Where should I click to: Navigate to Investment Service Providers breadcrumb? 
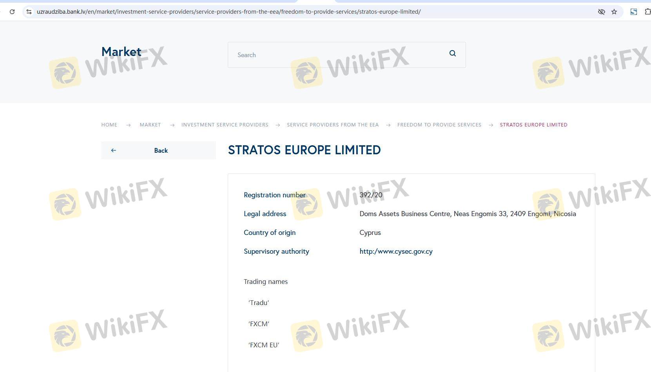point(225,125)
